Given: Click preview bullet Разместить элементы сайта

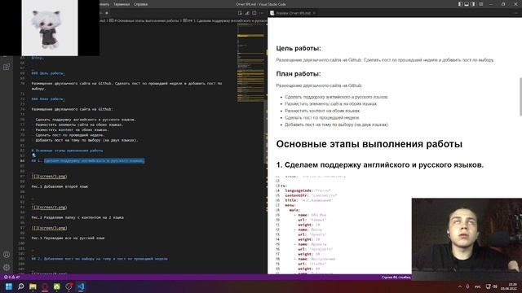Looking at the screenshot, I should point(331,104).
